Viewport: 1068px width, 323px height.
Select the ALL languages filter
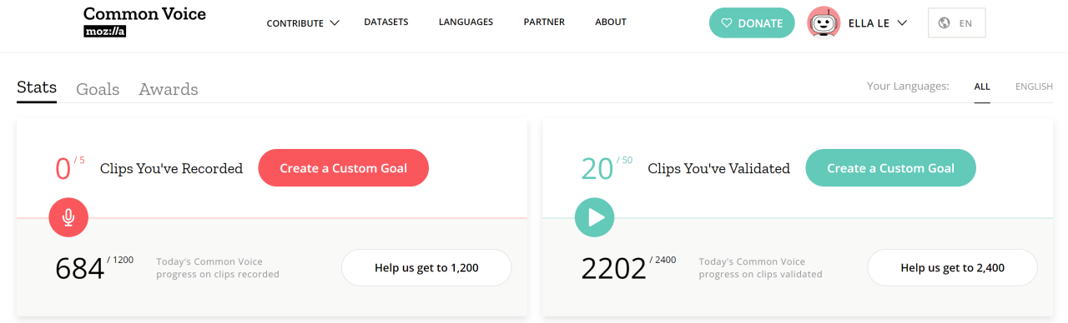click(x=982, y=87)
